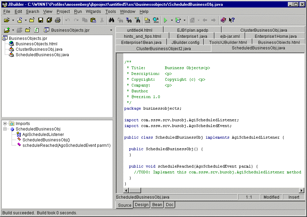Click the Save All toolbar icon
Image resolution: width=307 pixels, height=217 pixels.
click(x=49, y=20)
